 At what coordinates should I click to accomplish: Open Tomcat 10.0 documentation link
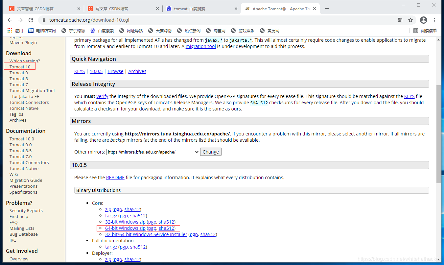click(x=22, y=139)
